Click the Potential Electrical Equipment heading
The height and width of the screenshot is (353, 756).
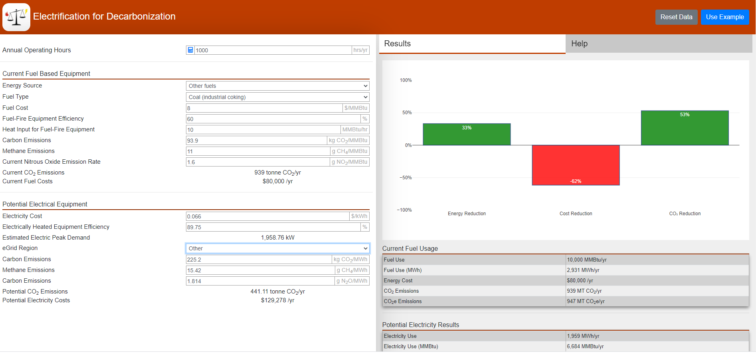tap(45, 204)
